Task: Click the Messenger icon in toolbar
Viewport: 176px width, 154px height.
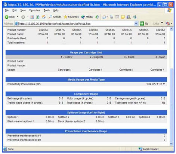Action: [x=135, y=17]
